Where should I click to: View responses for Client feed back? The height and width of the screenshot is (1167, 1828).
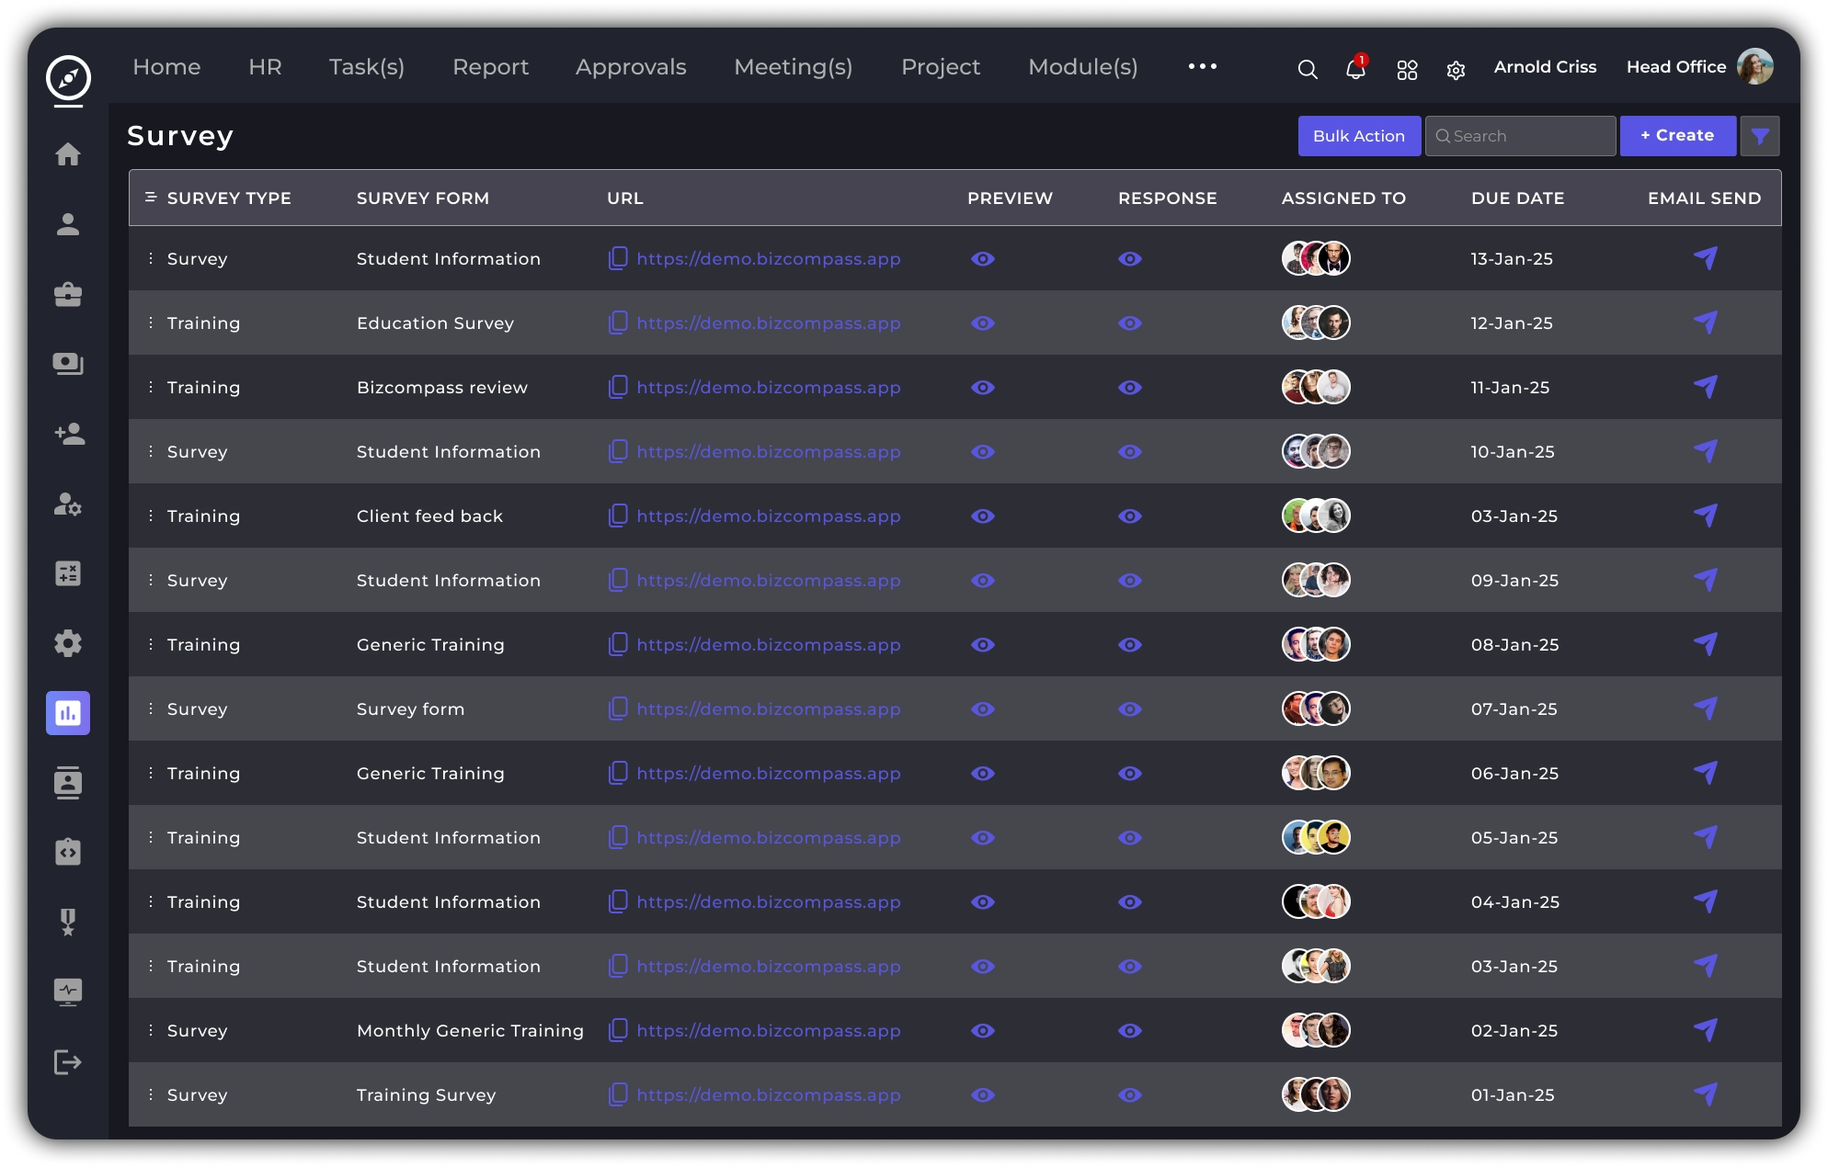[1129, 516]
